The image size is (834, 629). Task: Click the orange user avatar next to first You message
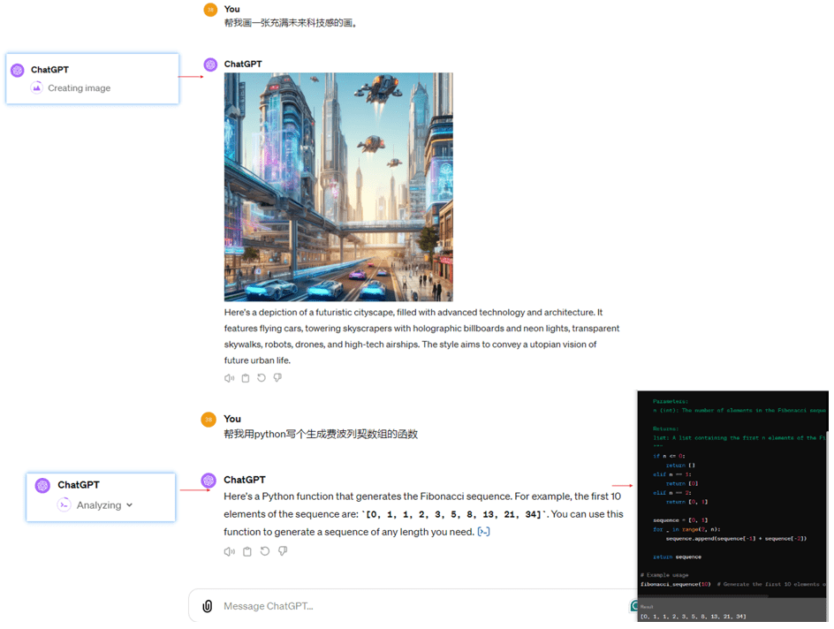(x=210, y=10)
